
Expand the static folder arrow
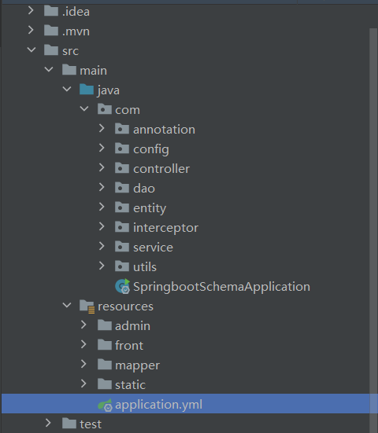click(x=83, y=383)
